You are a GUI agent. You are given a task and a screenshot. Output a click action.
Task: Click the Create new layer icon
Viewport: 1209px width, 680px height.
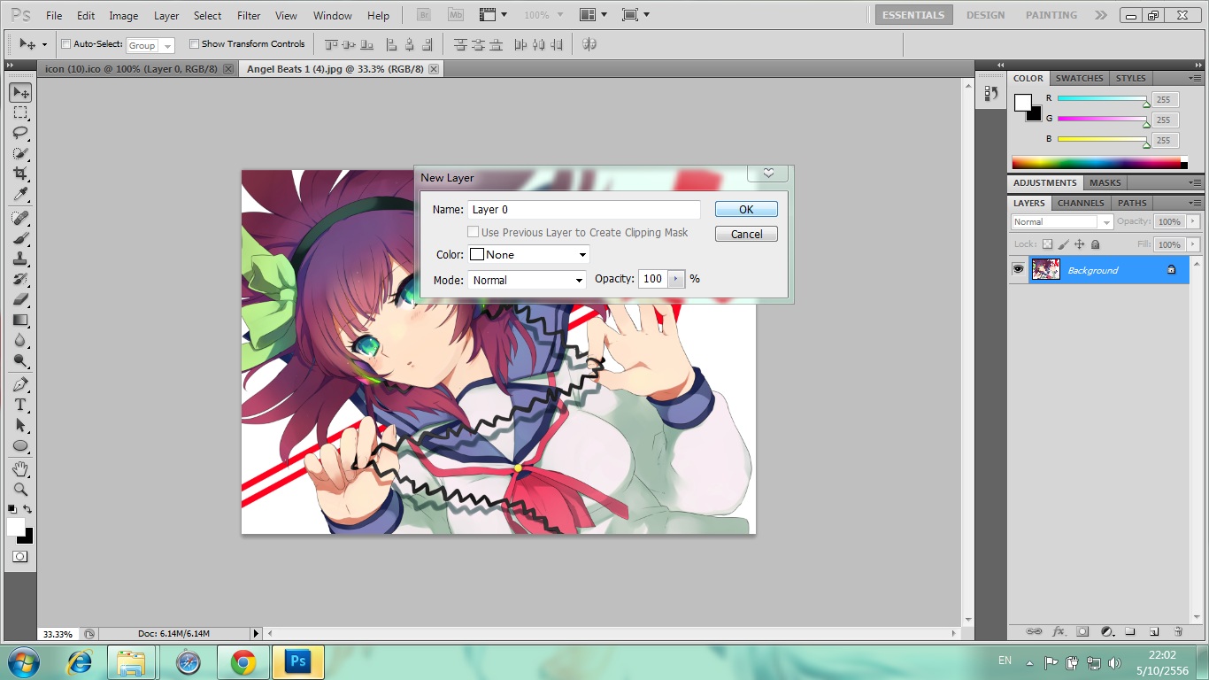point(1153,631)
